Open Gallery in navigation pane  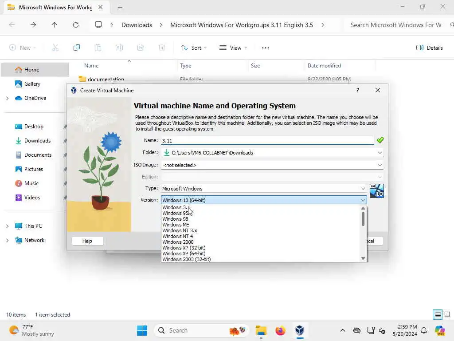point(32,84)
